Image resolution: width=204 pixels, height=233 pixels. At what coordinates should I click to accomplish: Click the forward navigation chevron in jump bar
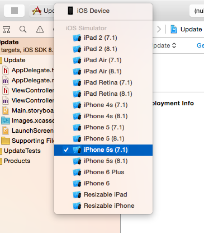(x=159, y=29)
